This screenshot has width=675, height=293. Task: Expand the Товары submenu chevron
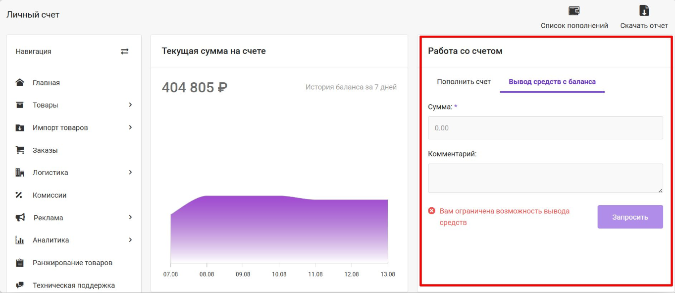coord(130,105)
